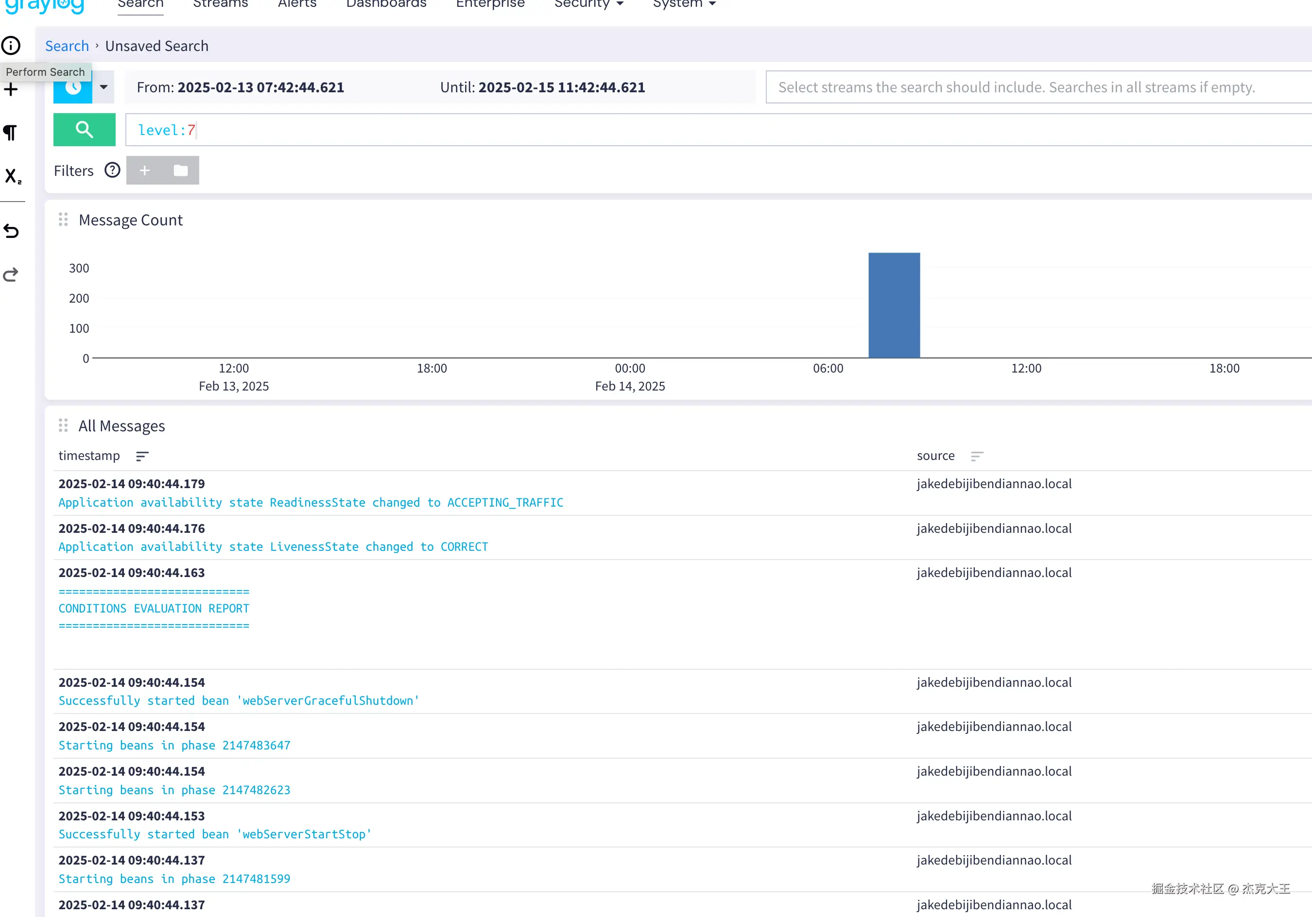Toggle timestamp column sort order

coord(142,456)
